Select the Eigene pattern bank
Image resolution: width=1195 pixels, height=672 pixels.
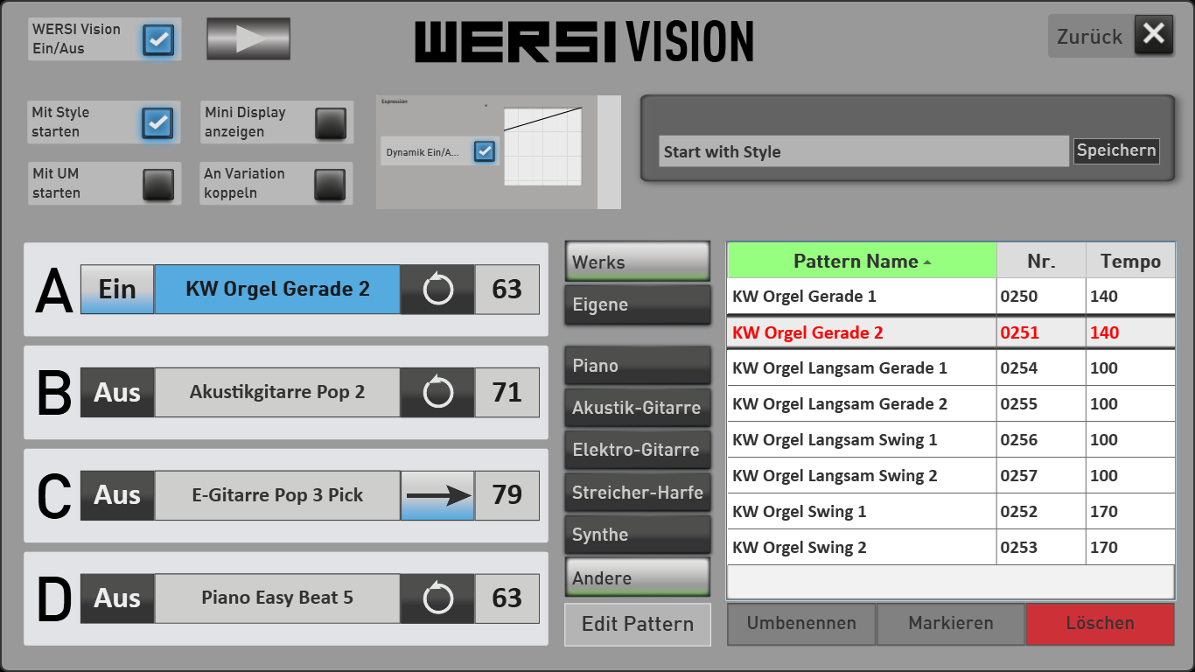click(x=638, y=304)
